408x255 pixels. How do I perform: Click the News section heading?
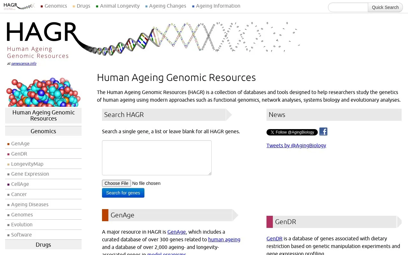tap(334, 115)
